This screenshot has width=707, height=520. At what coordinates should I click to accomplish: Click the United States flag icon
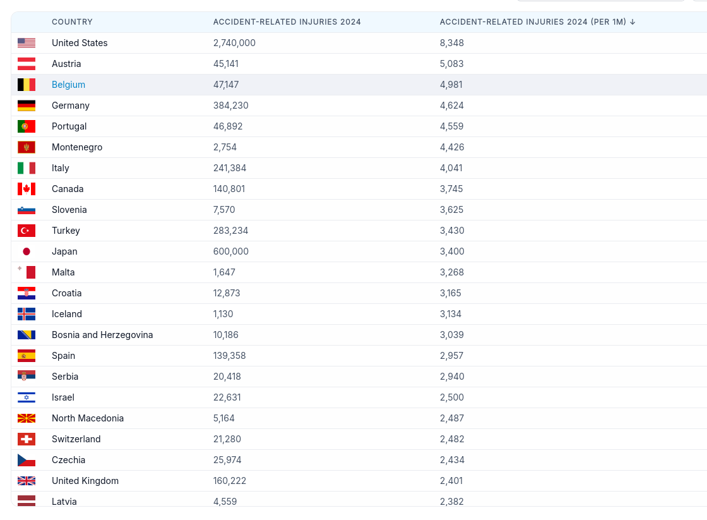26,43
